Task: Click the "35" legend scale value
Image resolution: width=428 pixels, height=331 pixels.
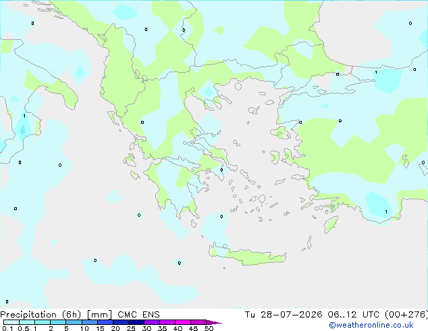Action: (162, 328)
